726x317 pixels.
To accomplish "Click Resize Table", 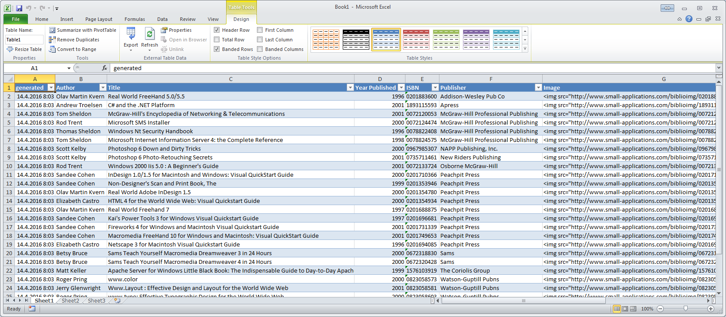I will [24, 49].
